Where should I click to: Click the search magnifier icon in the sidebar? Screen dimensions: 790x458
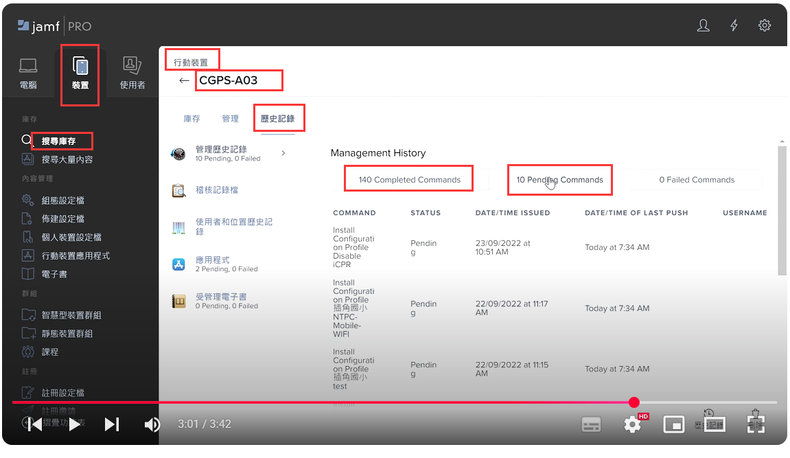[27, 139]
